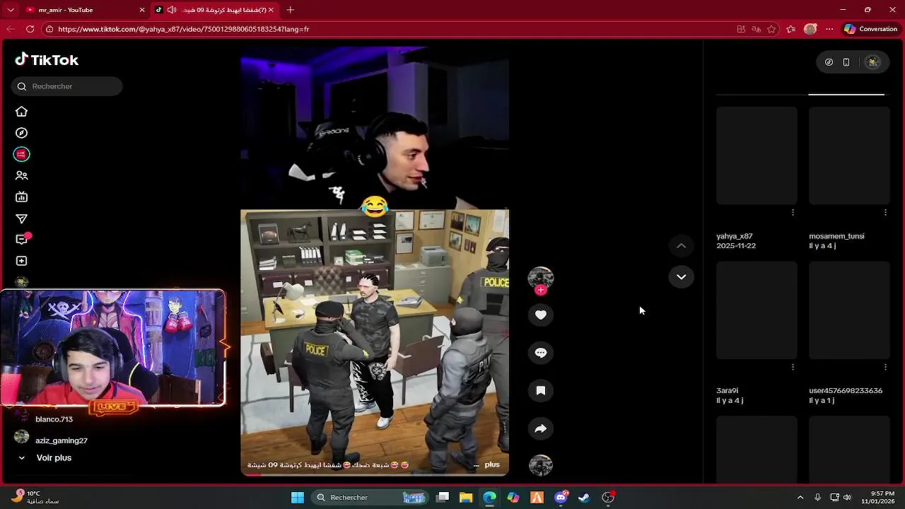Add page to favorites star icon
905x509 pixels.
771,29
